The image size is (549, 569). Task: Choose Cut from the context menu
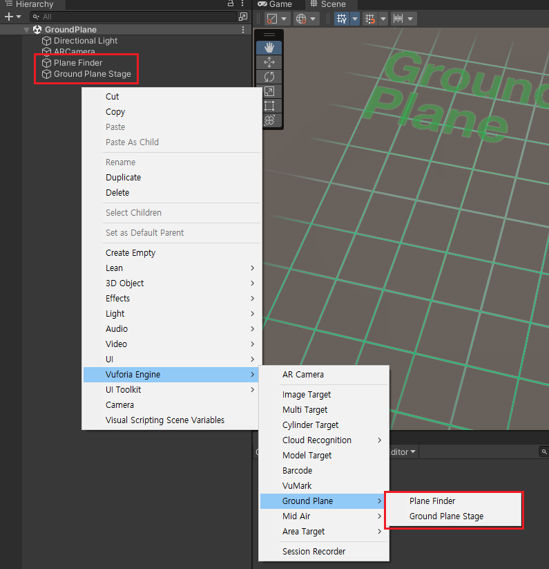pyautogui.click(x=171, y=97)
